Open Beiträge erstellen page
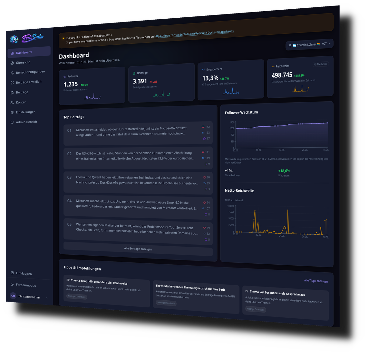The image size is (368, 355). pos(29,82)
